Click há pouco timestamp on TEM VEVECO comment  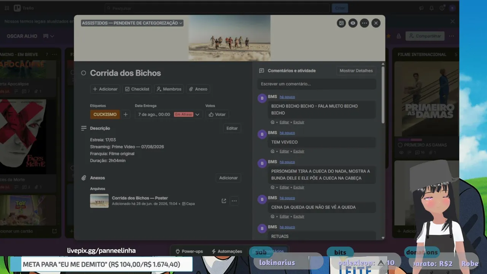click(x=287, y=133)
